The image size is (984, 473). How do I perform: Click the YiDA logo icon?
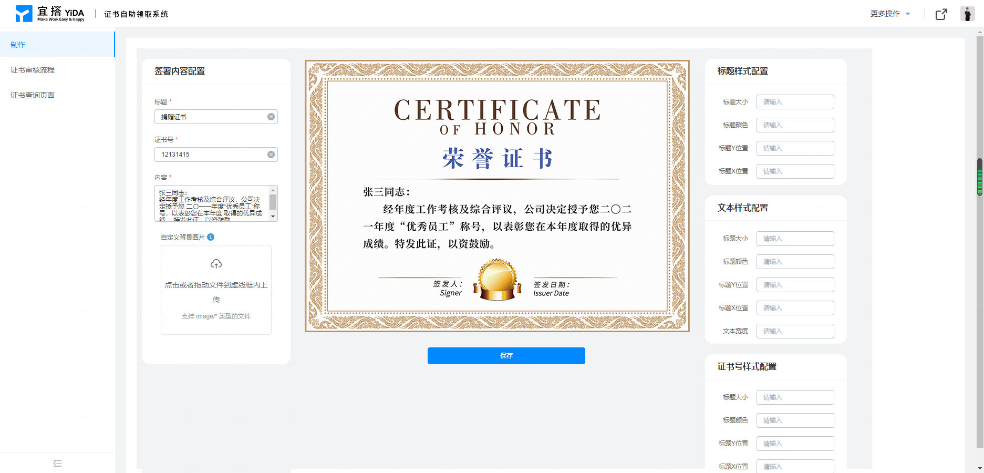point(24,14)
